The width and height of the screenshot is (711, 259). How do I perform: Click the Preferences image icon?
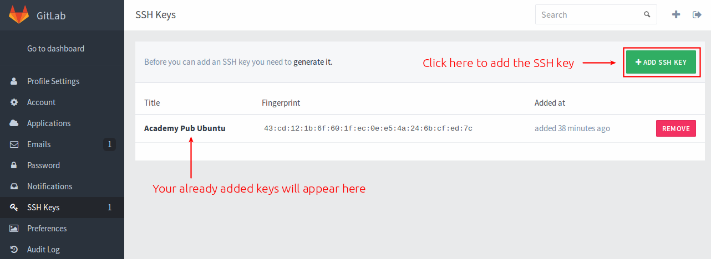coord(14,229)
